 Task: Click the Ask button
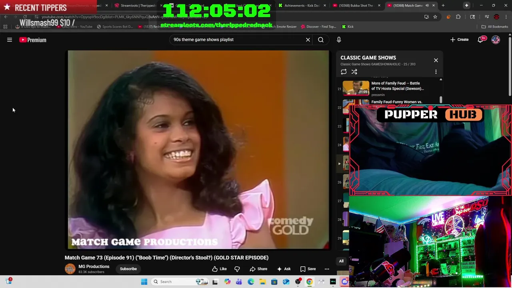[x=284, y=269]
